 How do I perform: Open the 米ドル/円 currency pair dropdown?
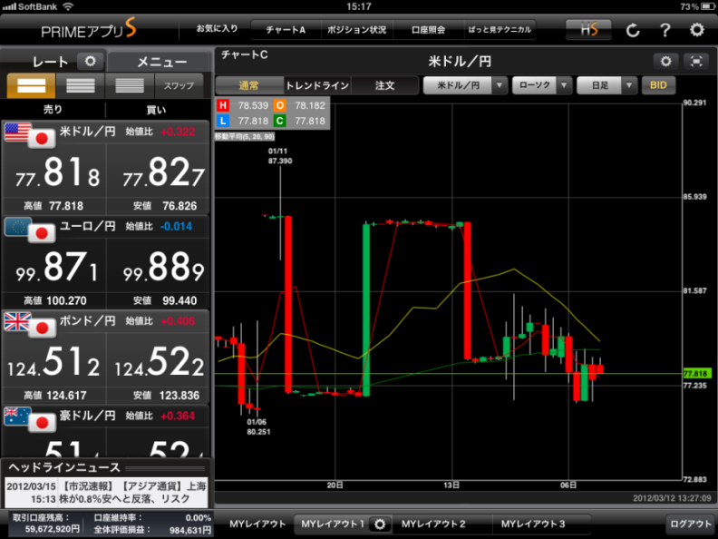[x=465, y=85]
